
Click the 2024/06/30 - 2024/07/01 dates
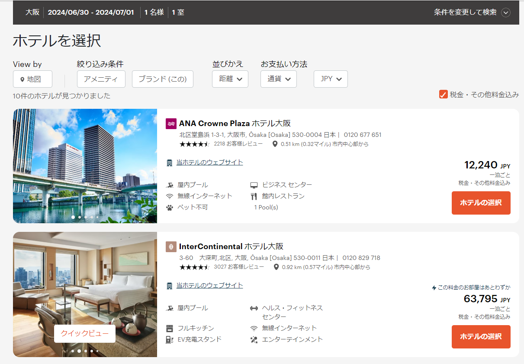click(91, 12)
